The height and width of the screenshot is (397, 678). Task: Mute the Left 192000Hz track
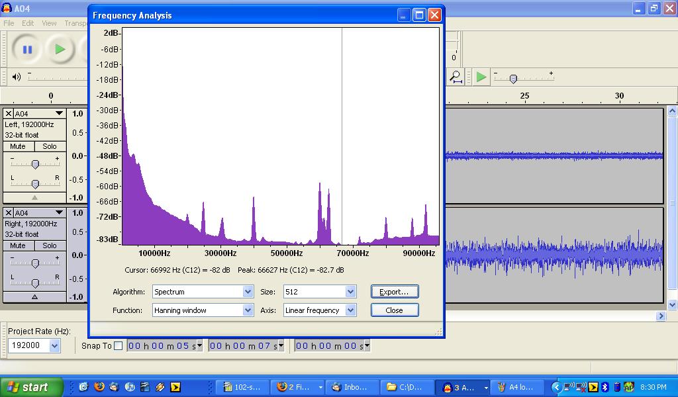point(18,146)
